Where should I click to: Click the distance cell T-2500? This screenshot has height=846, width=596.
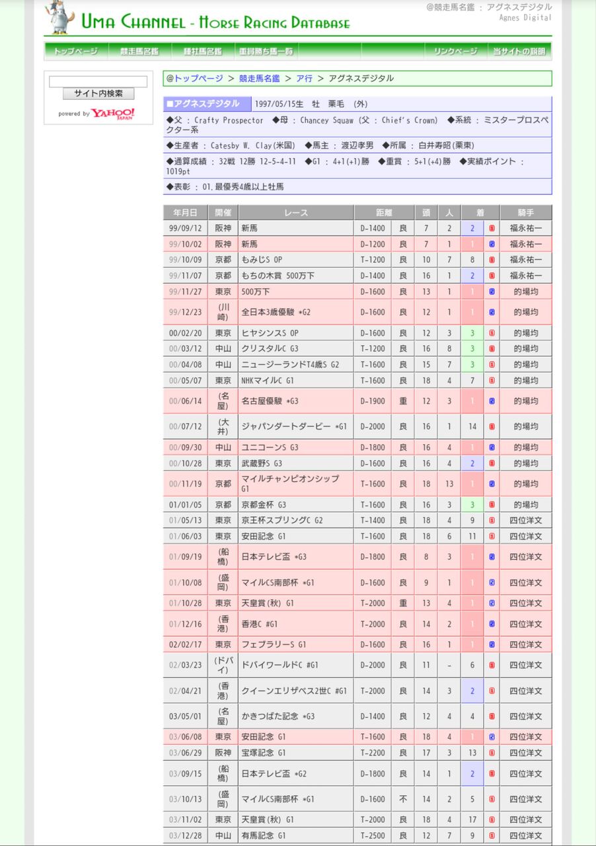373,836
